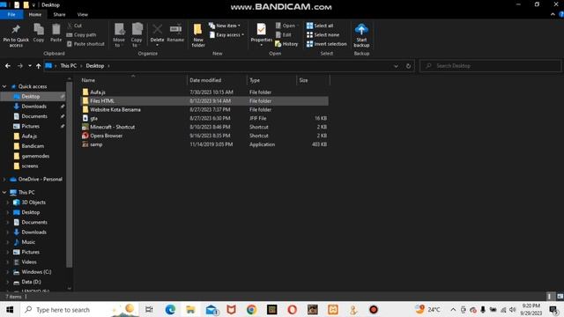The image size is (564, 317).
Task: Refresh the Desktop folder
Action: tap(408, 66)
